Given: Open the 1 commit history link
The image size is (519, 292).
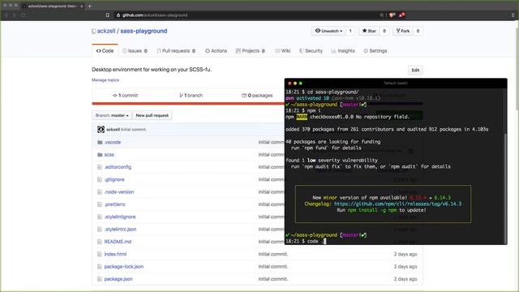Looking at the screenshot, I should (125, 96).
